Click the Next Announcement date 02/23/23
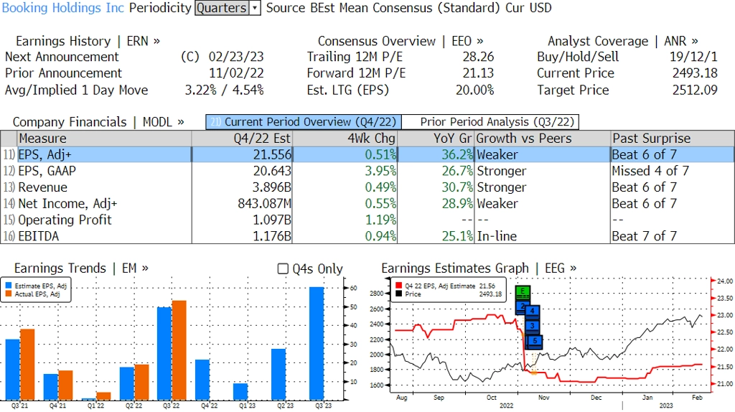This screenshot has width=735, height=412. 236,57
